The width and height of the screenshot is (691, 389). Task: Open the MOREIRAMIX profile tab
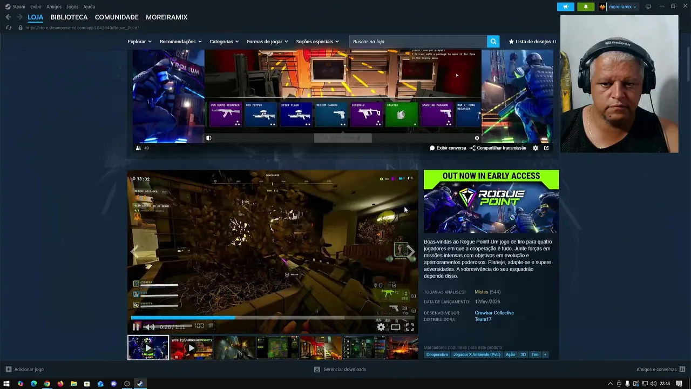coord(166,17)
